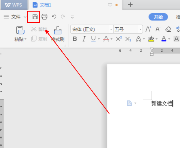Expand the paragraph layout icon dropdown arrow

click(x=135, y=103)
